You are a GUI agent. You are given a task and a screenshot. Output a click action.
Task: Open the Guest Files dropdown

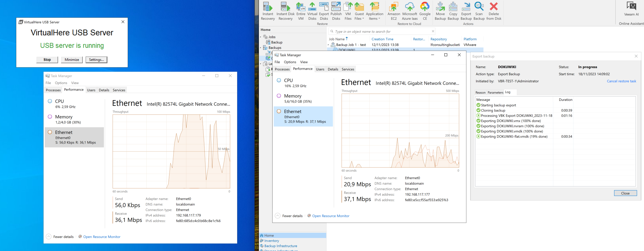coord(359,11)
